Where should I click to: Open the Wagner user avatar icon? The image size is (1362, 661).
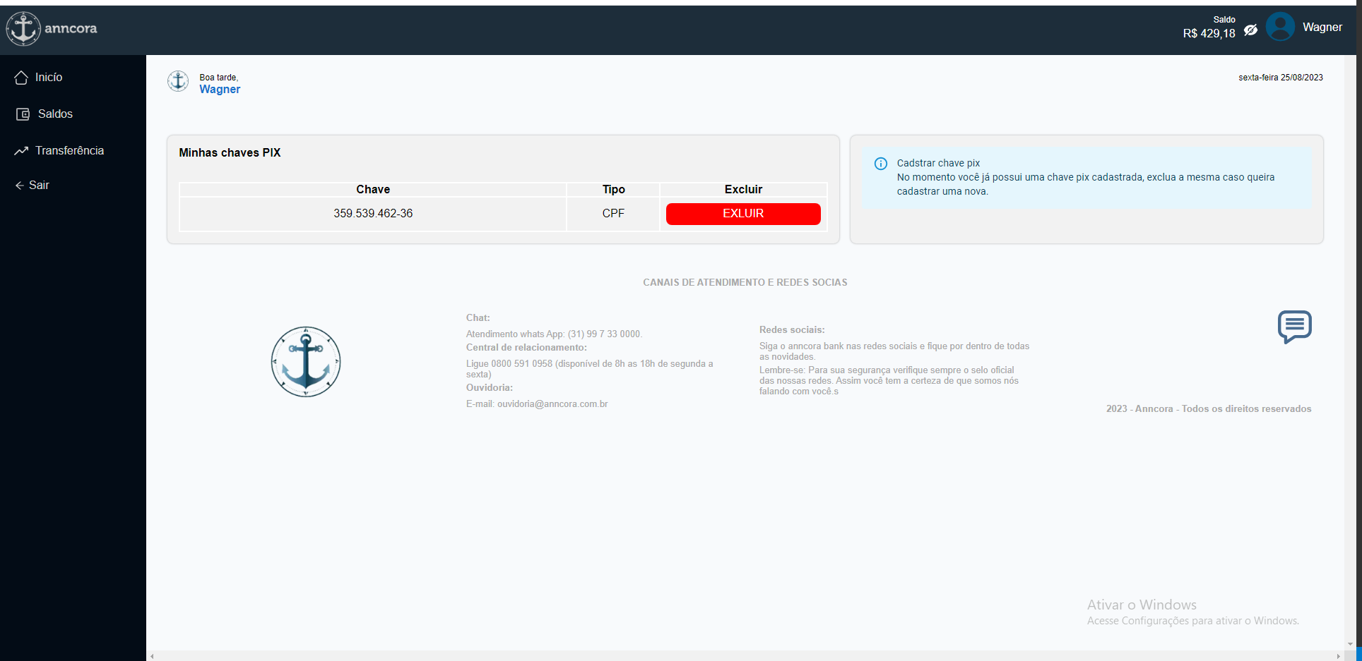tap(1280, 28)
